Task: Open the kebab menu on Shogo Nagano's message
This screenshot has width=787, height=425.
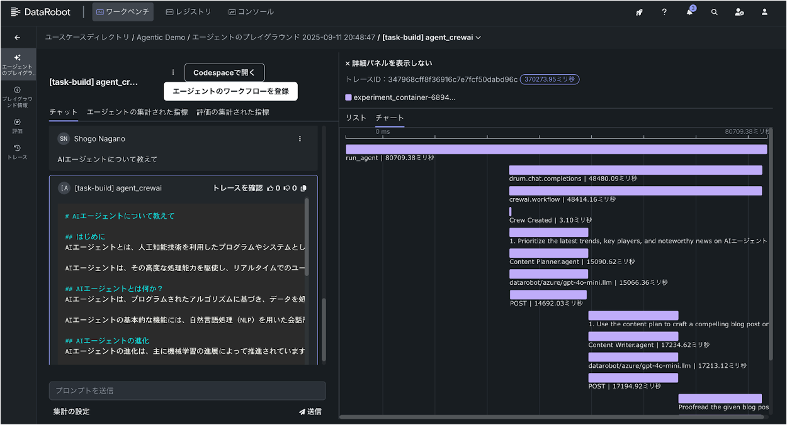Action: 300,138
